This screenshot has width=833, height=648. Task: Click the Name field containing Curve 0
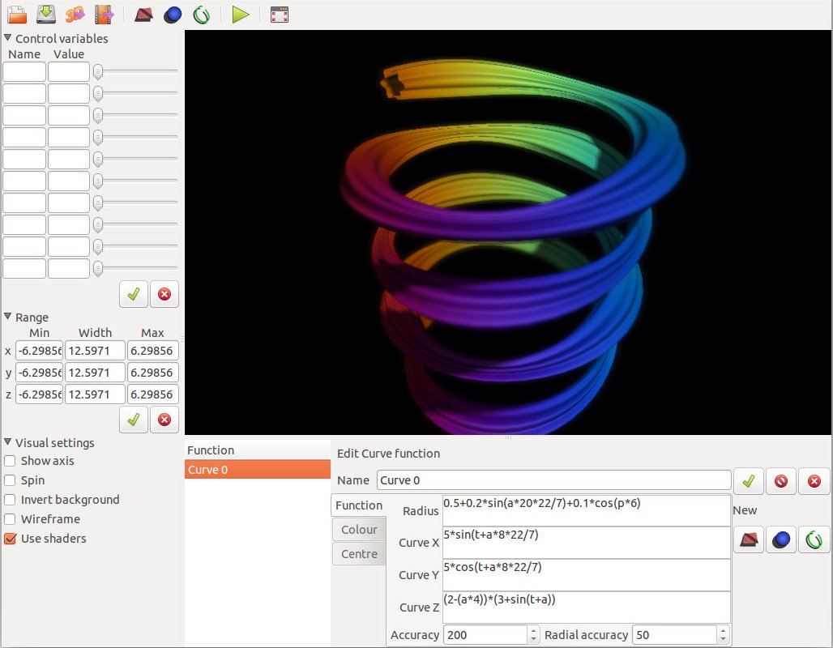point(554,480)
